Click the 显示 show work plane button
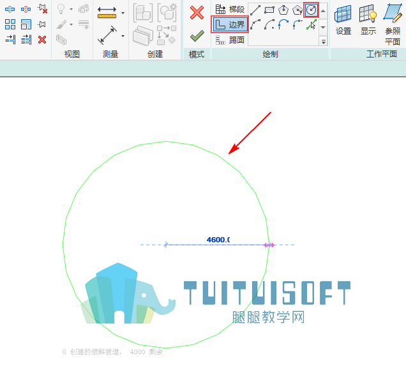Viewport: 406px width, 388px height. pos(368,20)
